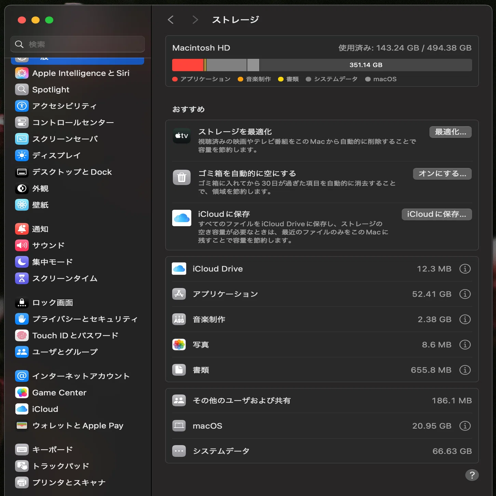The width and height of the screenshot is (496, 496).
Task: Show info for macOS storage row
Action: click(465, 426)
